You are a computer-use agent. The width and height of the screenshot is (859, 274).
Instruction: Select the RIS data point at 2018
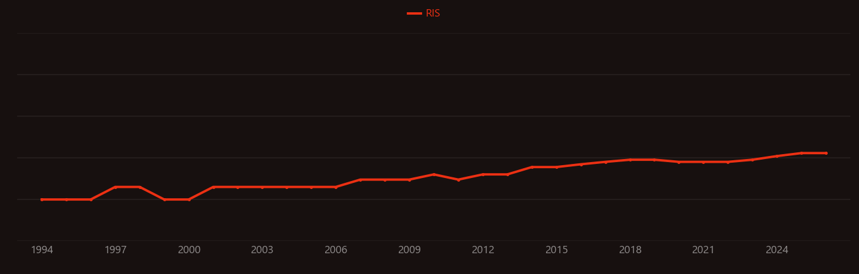click(x=630, y=160)
